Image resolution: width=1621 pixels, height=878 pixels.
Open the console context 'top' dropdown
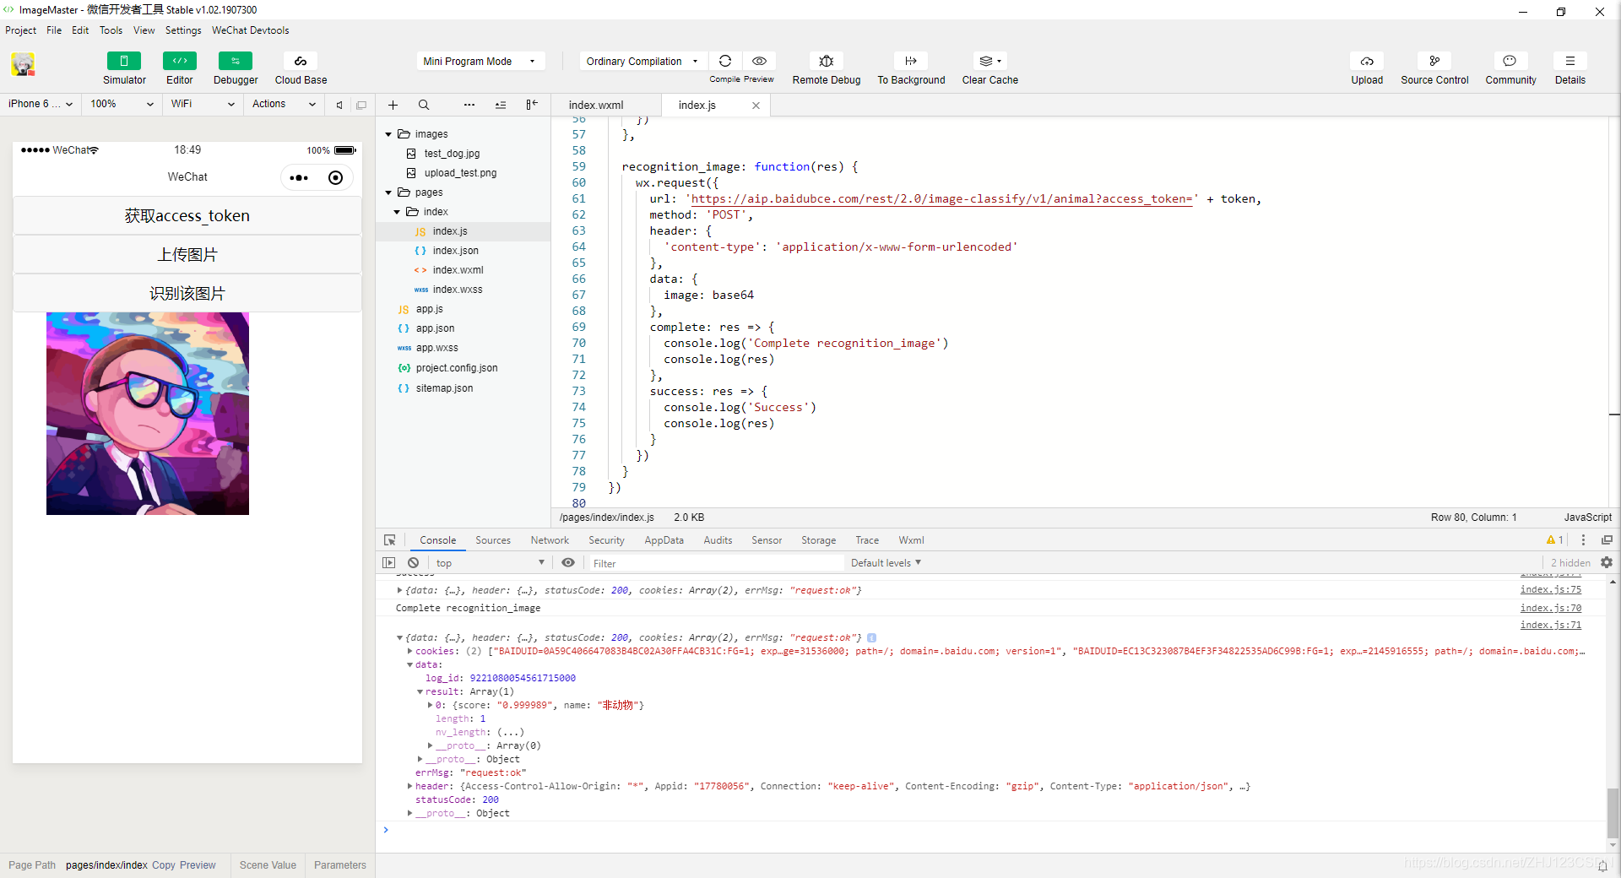coord(490,563)
